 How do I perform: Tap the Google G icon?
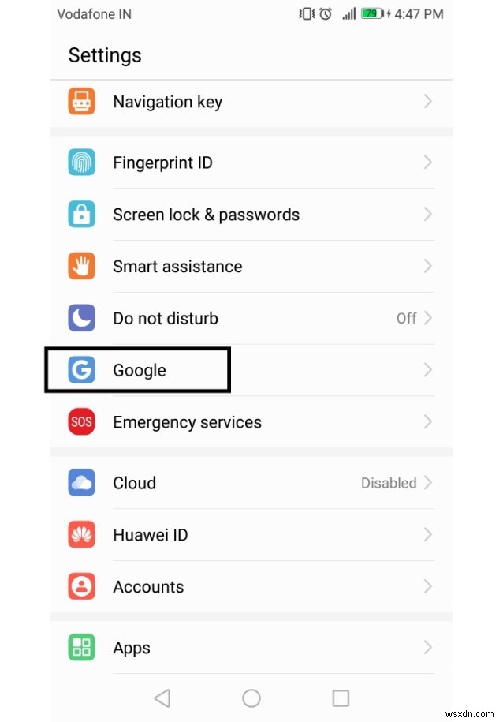[x=81, y=370]
